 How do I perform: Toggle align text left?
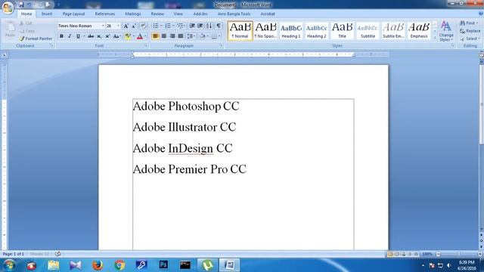click(x=156, y=36)
